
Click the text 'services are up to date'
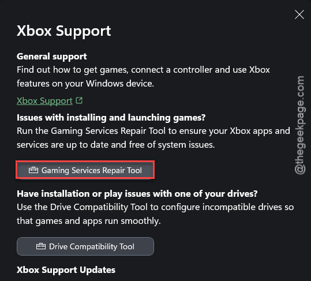click(x=115, y=145)
